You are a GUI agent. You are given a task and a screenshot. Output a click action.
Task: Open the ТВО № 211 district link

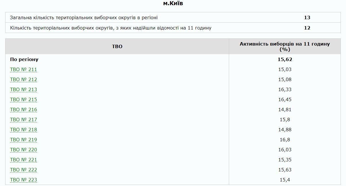click(24, 69)
